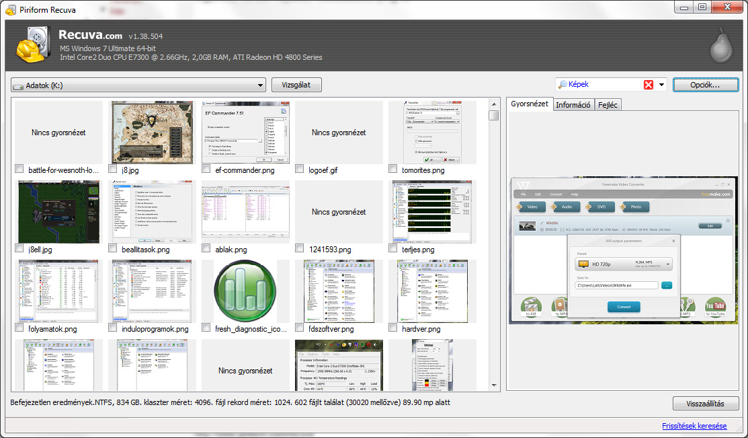
Task: Expand the Képek filter dropdown arrow
Action: [x=661, y=85]
